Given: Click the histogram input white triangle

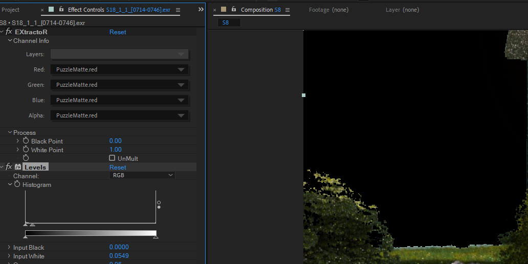Looking at the screenshot, I should pos(33,224).
